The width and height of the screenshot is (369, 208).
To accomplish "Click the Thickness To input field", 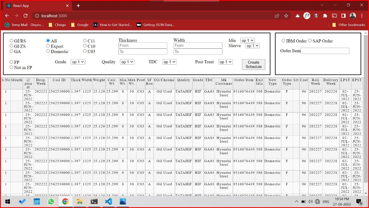I will point(143,51).
